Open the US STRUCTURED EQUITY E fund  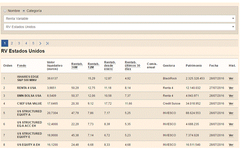tap(29, 135)
